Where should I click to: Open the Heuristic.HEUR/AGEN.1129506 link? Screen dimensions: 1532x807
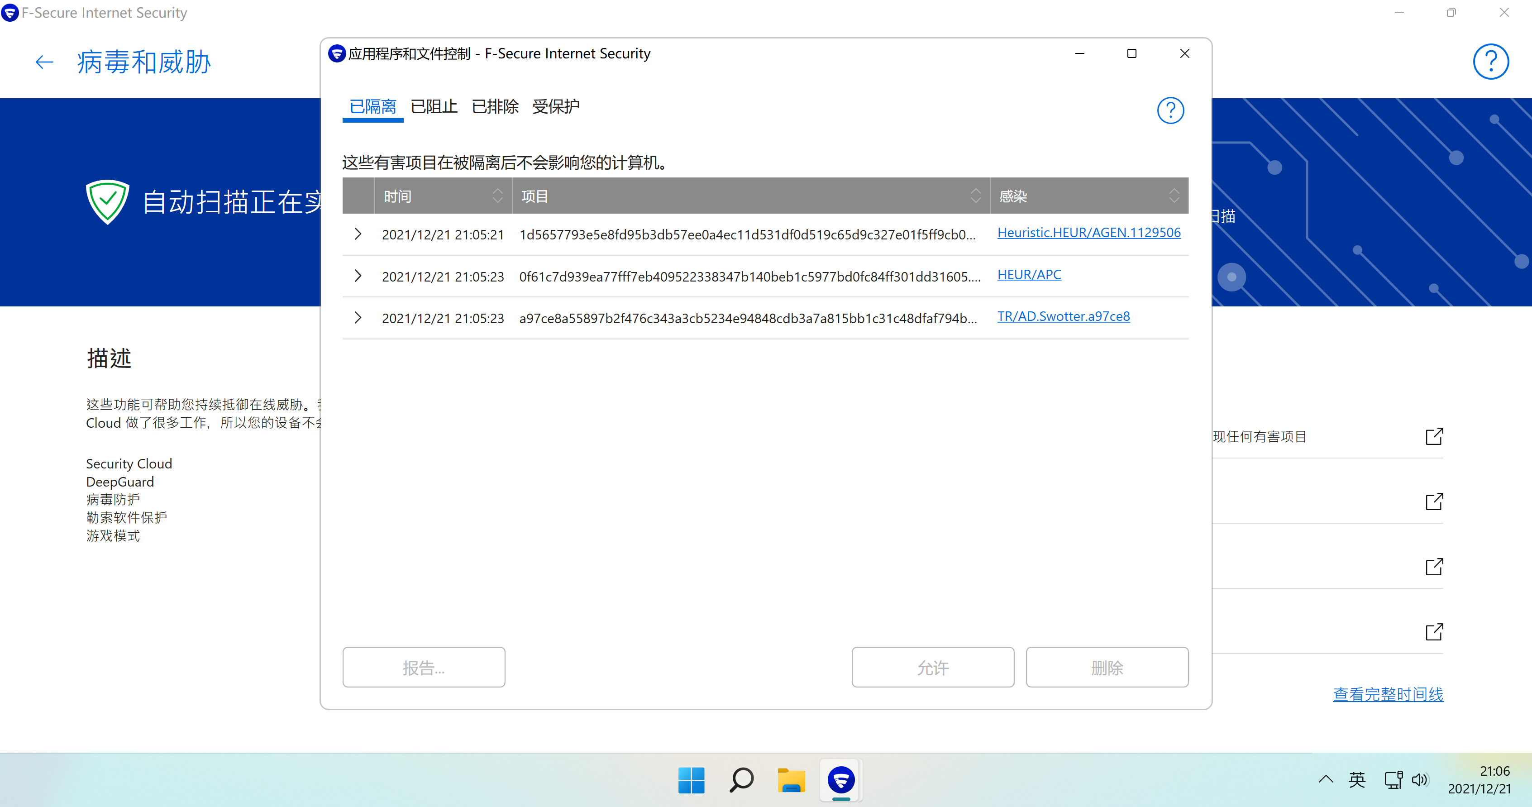[x=1088, y=233]
